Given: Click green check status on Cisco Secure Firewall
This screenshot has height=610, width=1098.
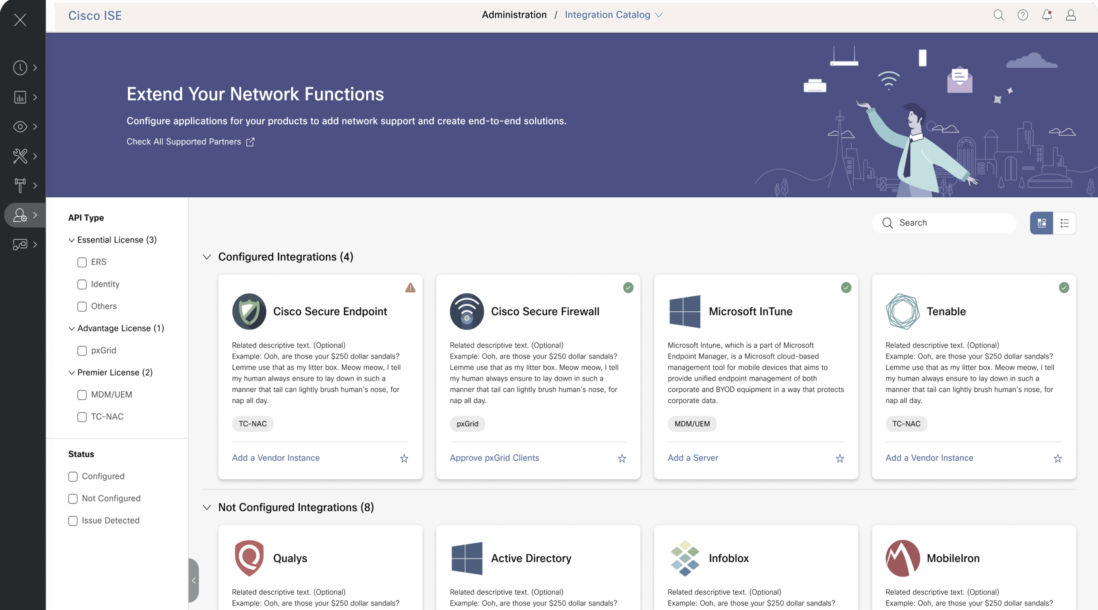Looking at the screenshot, I should 628,288.
